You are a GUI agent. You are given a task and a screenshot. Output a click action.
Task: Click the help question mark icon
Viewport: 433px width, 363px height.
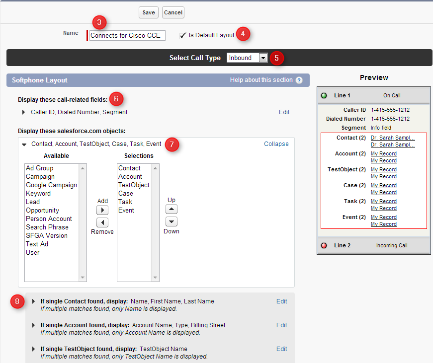pyautogui.click(x=299, y=80)
